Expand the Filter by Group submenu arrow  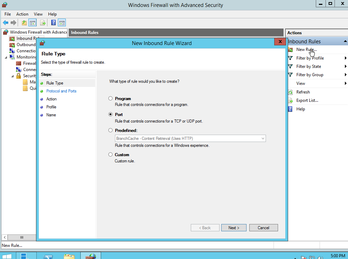click(345, 75)
